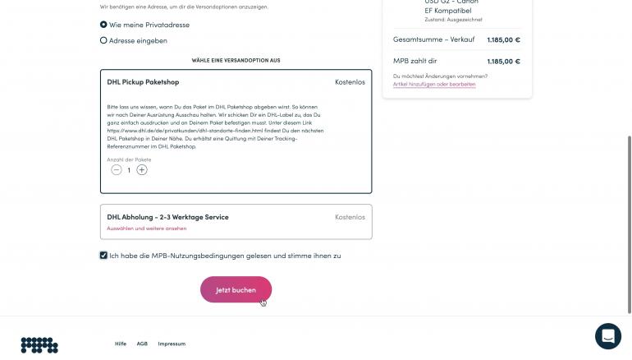Open the chat support bubble icon
The width and height of the screenshot is (632, 360).
click(608, 336)
